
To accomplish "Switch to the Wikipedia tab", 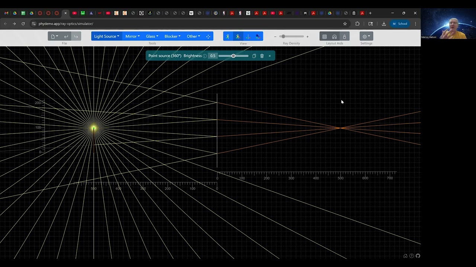I will pyautogui.click(x=191, y=13).
